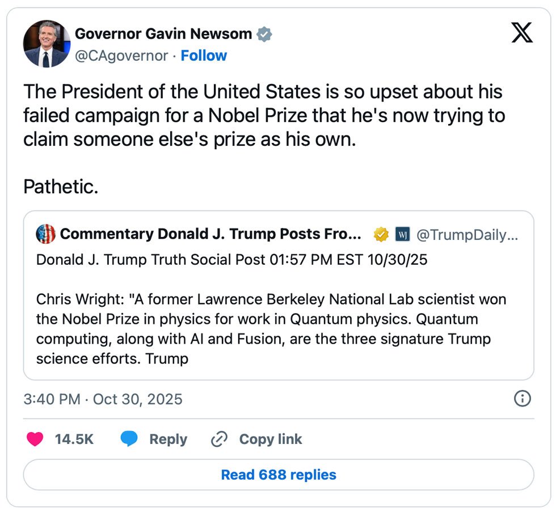Follow the @CAgovernor account
Viewport: 556px width, 516px height.
pos(204,56)
